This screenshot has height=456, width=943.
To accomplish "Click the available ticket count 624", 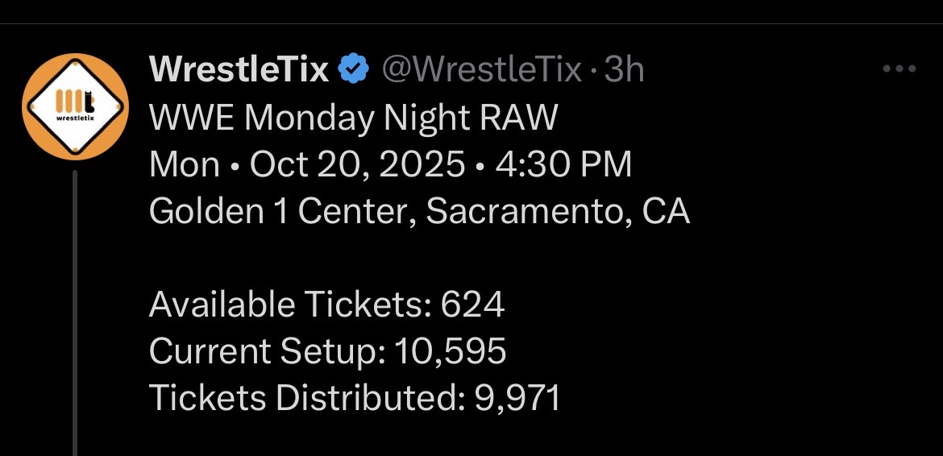I will point(473,305).
